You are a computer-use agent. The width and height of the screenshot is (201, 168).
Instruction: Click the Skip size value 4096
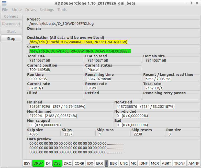pos(33,134)
